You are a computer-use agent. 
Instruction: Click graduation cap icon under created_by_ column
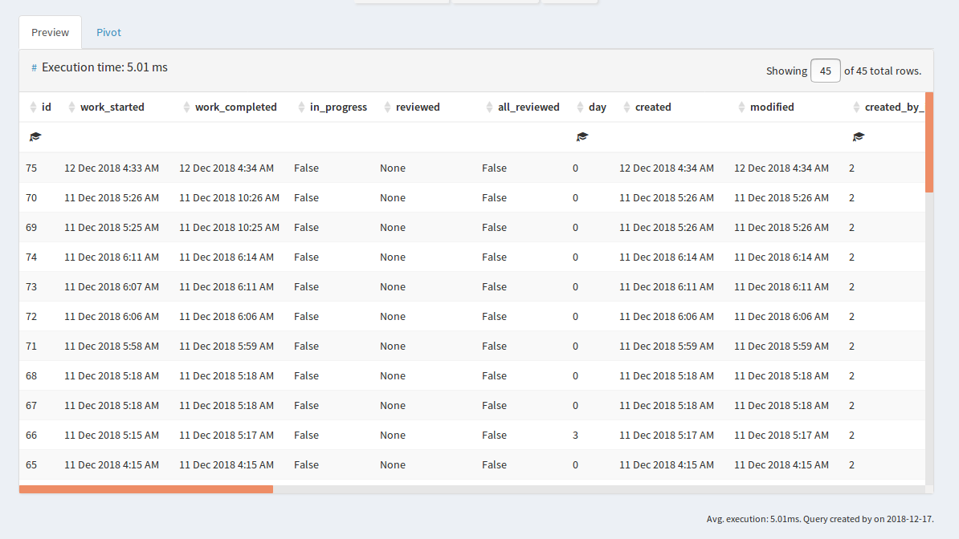859,137
